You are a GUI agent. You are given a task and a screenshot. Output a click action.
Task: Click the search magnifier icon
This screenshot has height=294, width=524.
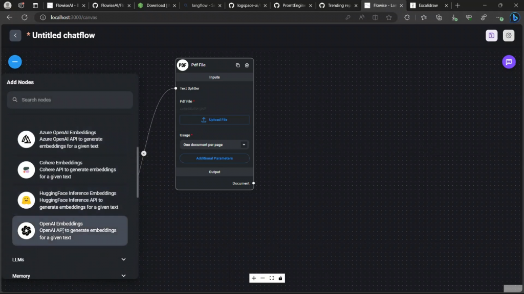(x=15, y=100)
